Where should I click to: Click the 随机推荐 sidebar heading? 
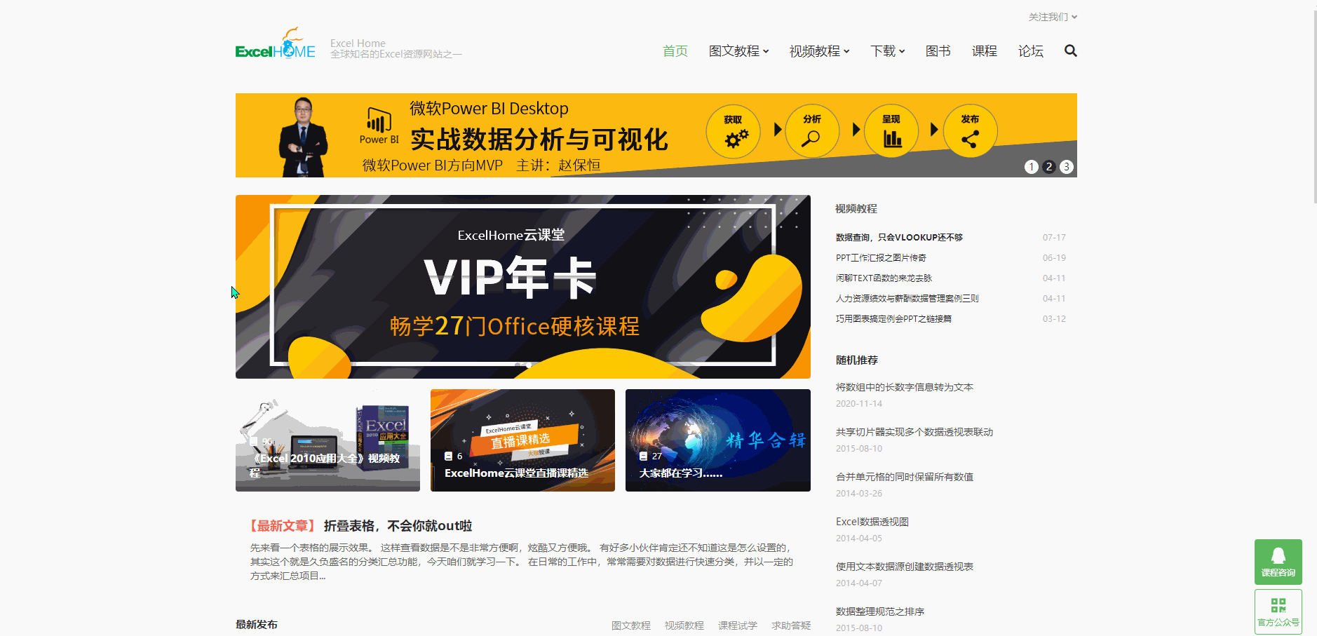coord(856,360)
